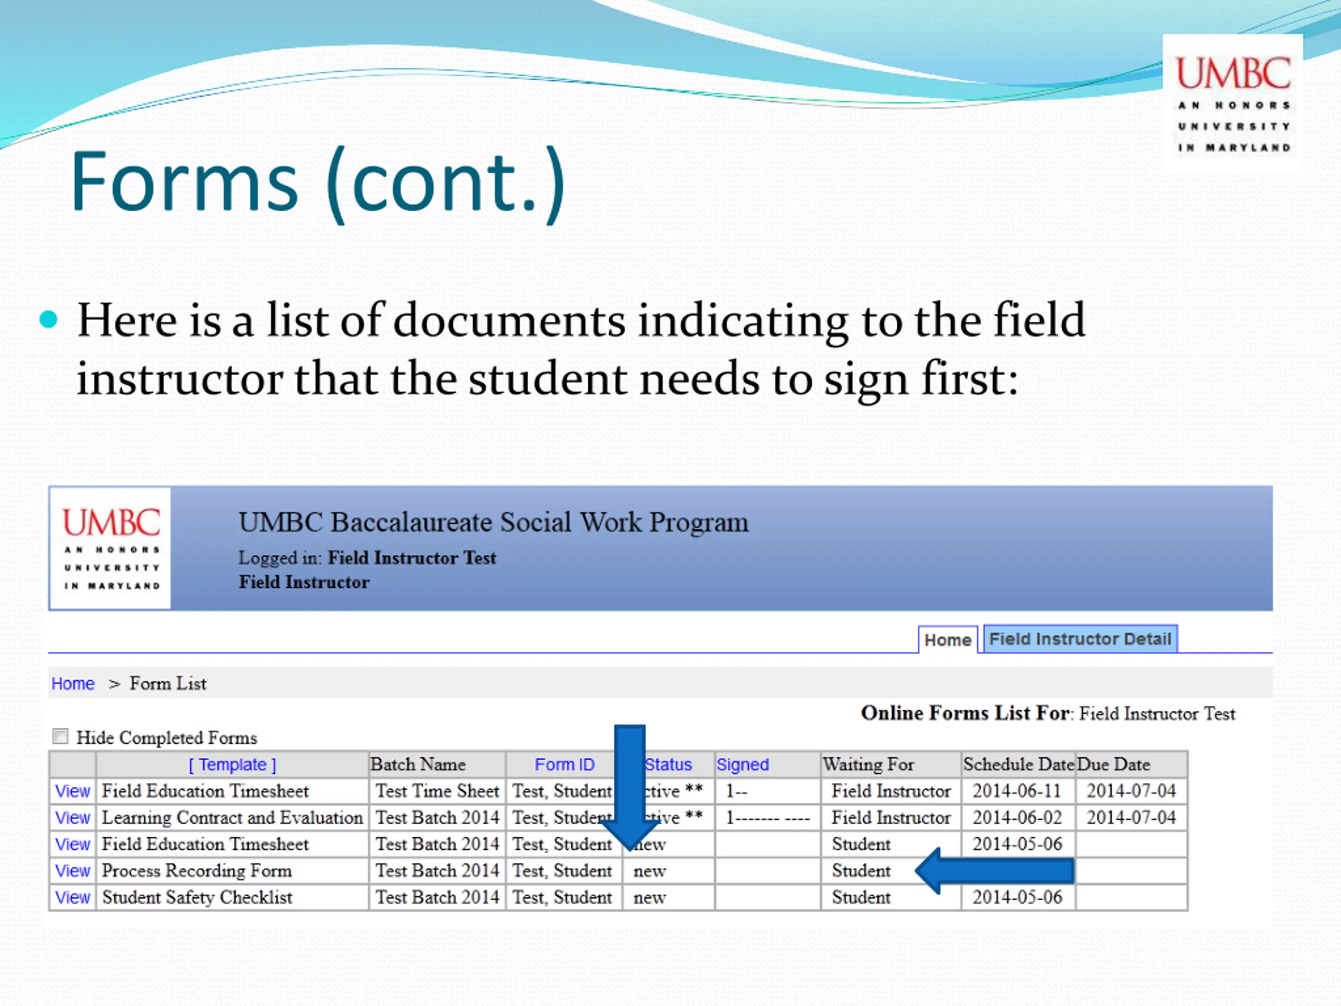Sort by the Status column header
The height and width of the screenshot is (1006, 1341).
(x=668, y=764)
